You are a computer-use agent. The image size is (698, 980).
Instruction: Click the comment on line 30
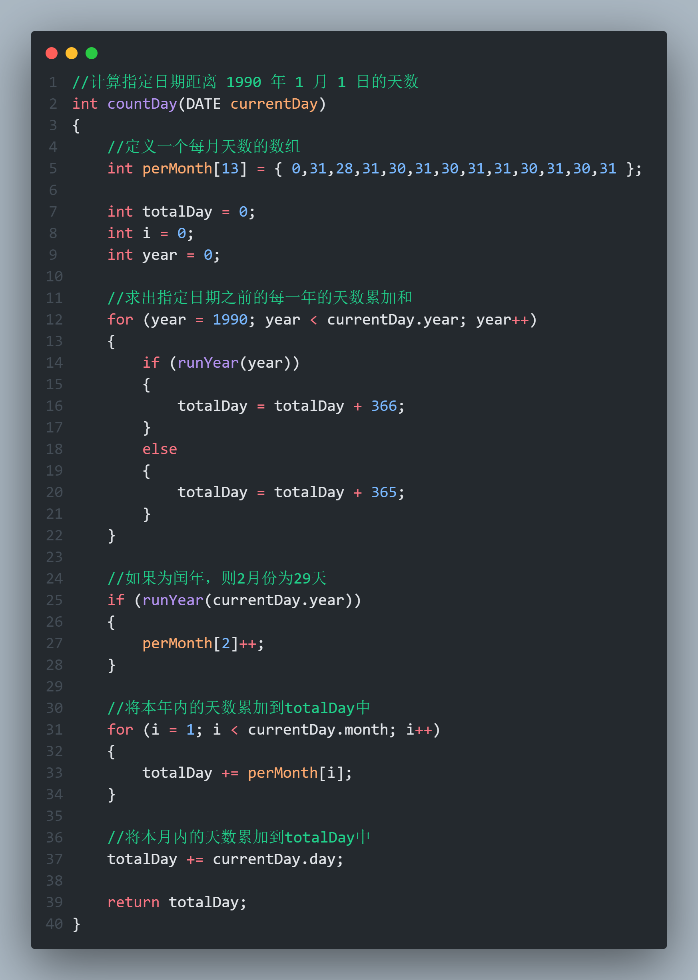pyautogui.click(x=239, y=707)
